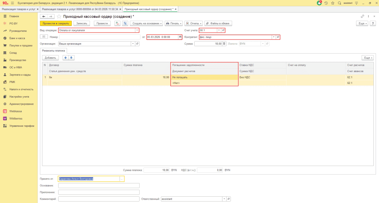This screenshot has height=203, width=379.
Task: Open Банк и касса section
Action: [17, 38]
